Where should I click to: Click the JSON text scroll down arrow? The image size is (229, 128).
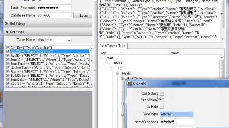(222, 39)
